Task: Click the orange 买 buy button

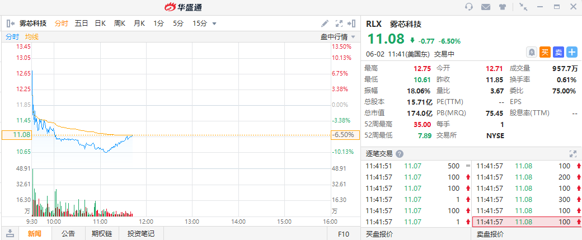Action: pos(545,52)
